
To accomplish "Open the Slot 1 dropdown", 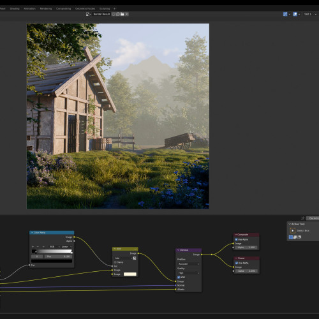I will coord(310,14).
